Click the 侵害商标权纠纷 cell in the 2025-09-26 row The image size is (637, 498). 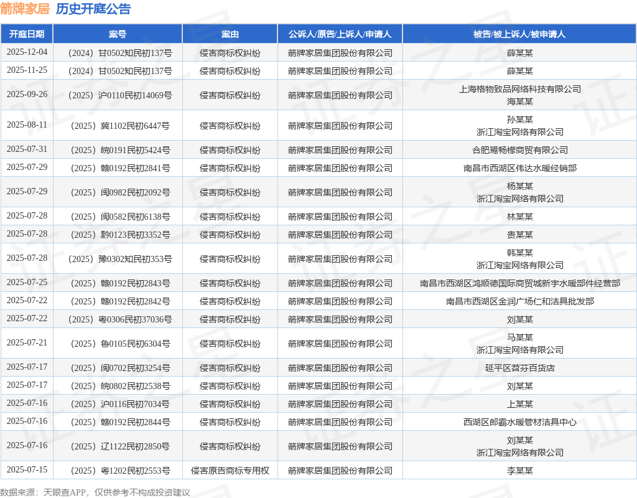[x=230, y=95]
